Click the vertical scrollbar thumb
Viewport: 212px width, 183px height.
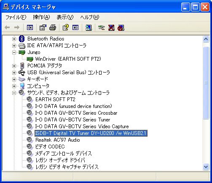point(206,83)
